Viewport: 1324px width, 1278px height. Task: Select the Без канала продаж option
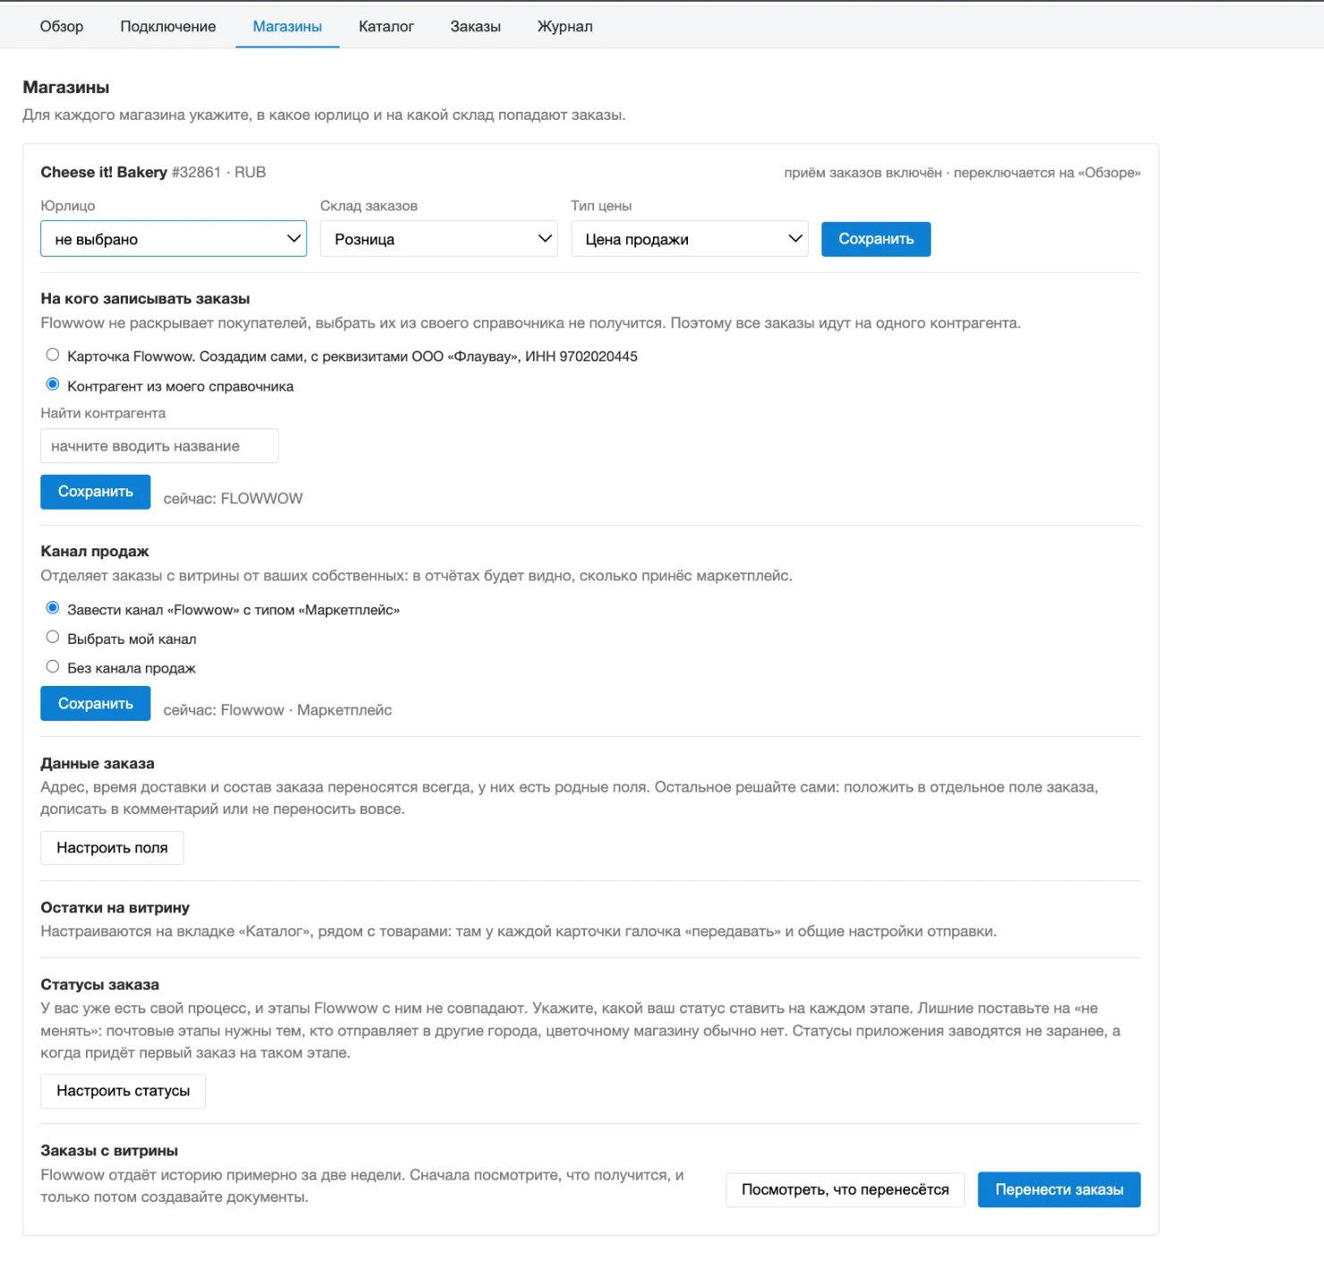click(x=53, y=667)
